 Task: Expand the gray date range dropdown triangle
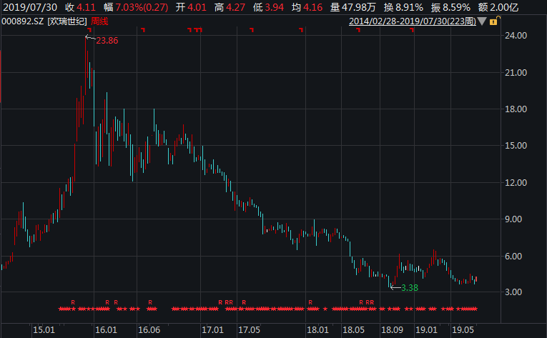(482, 21)
